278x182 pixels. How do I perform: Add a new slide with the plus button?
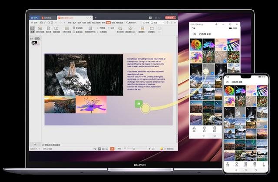click(35, 144)
